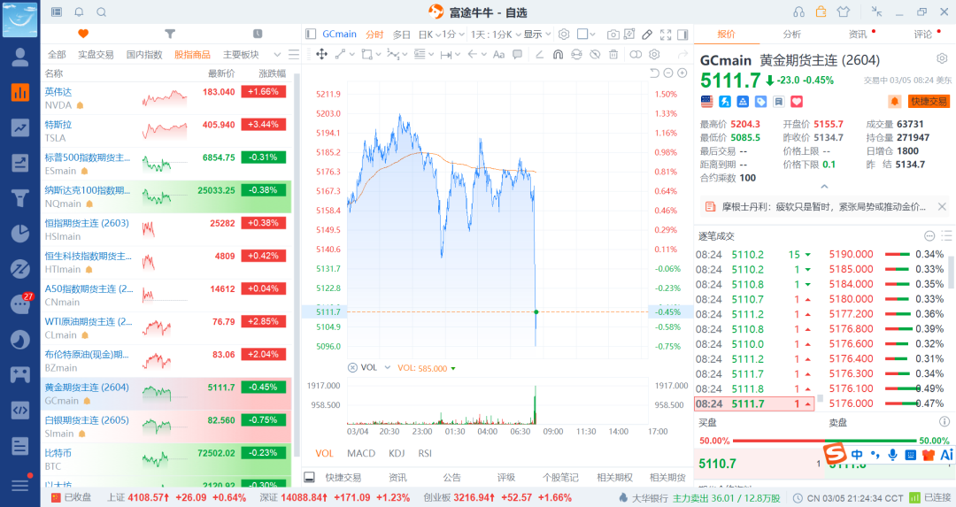The height and width of the screenshot is (507, 956).
Task: Select the magnet snap tool
Action: tap(558, 54)
